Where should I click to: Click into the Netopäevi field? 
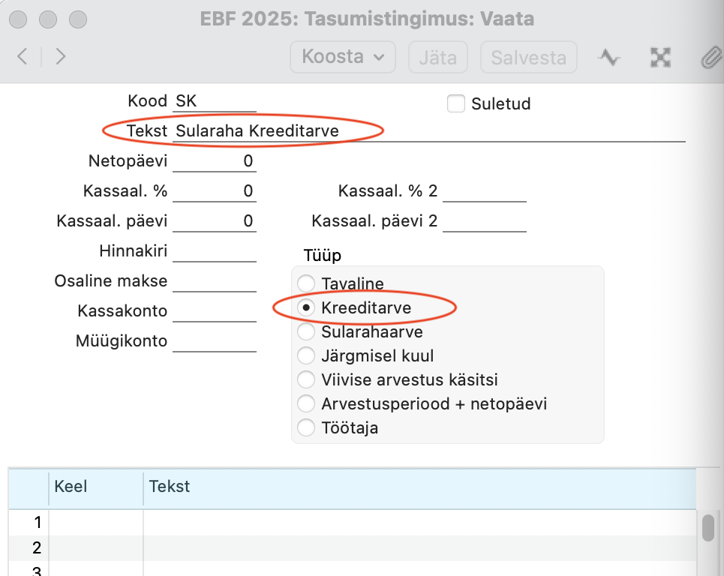click(215, 161)
